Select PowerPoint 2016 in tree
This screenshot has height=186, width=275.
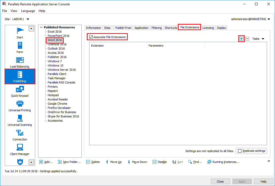[x=58, y=36]
